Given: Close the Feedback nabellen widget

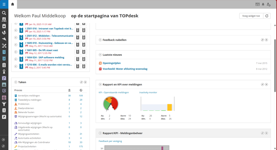Looking at the screenshot, I should [267, 40].
